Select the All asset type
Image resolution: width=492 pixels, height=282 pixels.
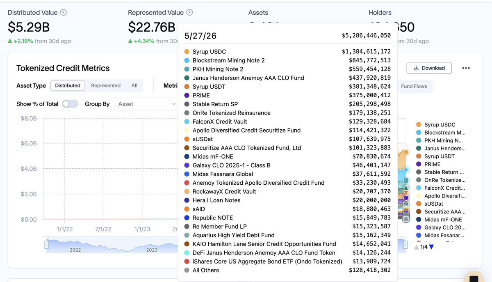[134, 85]
